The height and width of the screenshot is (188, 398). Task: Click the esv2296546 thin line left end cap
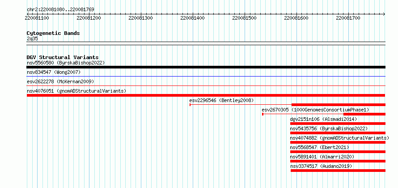[190, 105]
